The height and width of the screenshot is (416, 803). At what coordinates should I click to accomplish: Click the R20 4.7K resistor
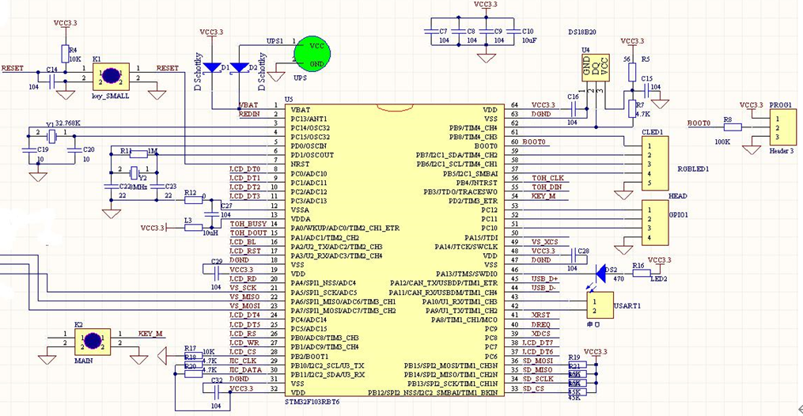point(193,373)
